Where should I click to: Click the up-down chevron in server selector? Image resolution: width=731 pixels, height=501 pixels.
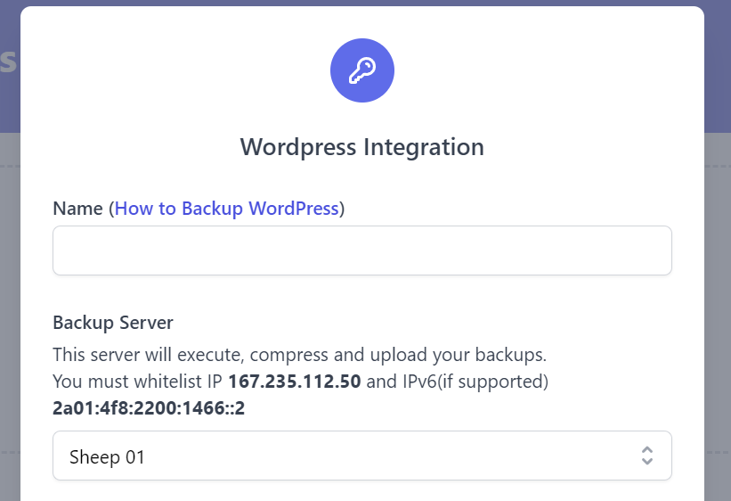(646, 456)
